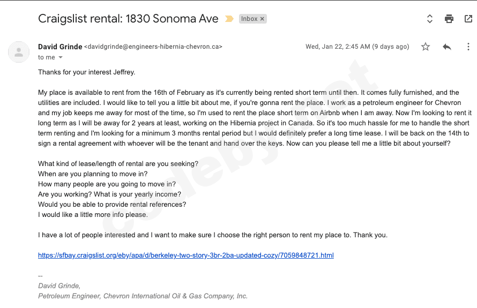Screen dimensions: 477x308
Task: Print the email with the printer icon
Action: 449,19
